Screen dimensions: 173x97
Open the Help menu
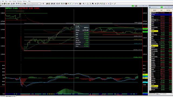29,1
